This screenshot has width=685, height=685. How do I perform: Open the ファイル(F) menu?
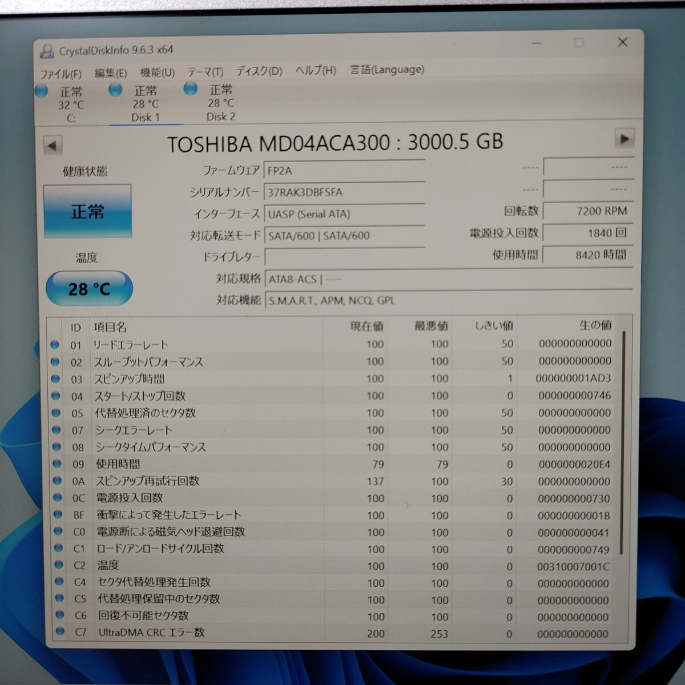pos(61,74)
